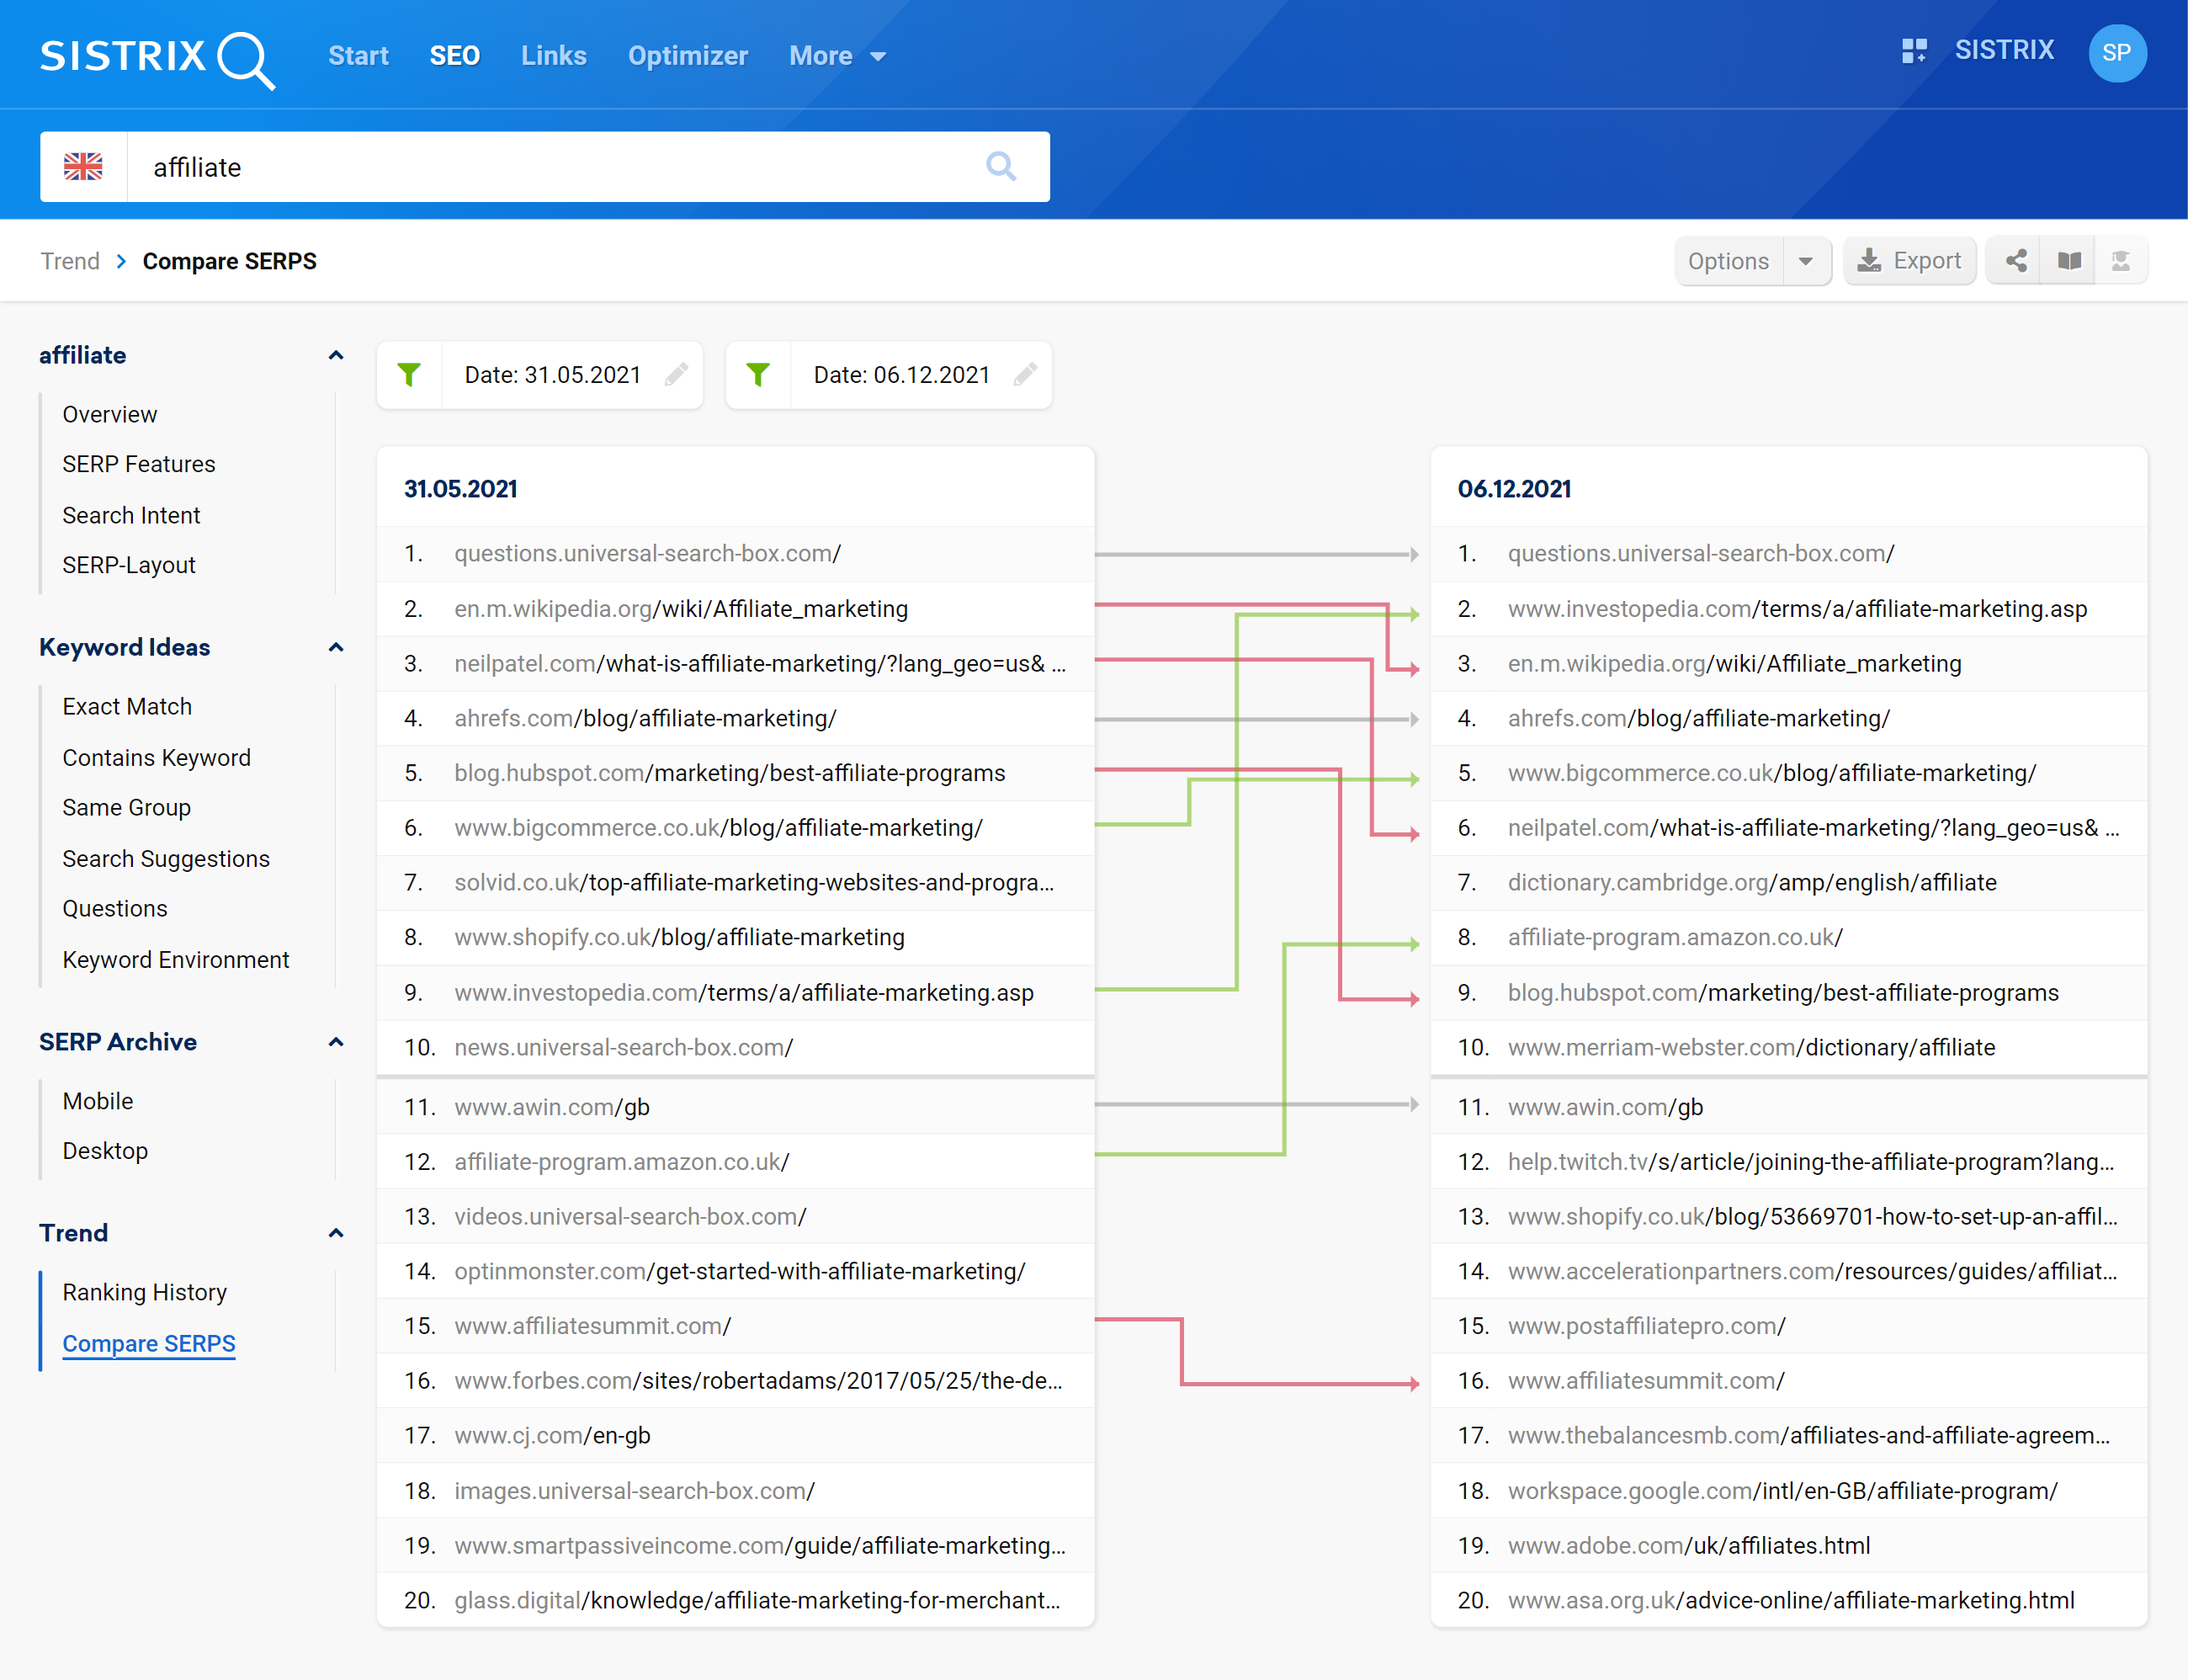Open workspace.google.com affiliate-program result

[1782, 1491]
